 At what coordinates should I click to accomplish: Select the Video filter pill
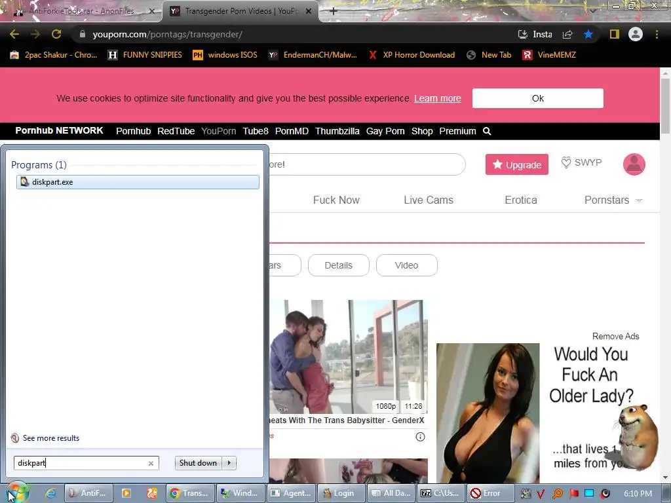[406, 265]
